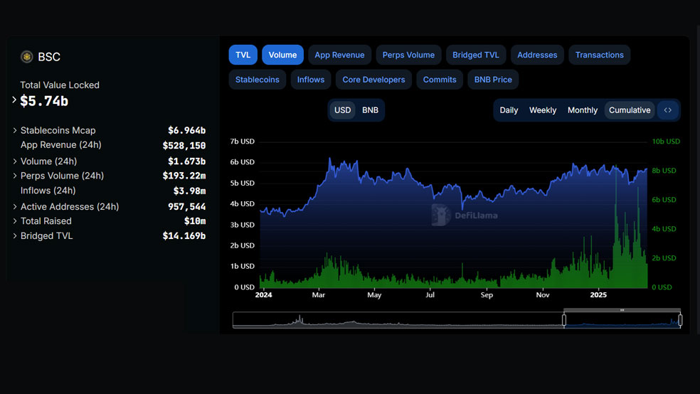Switch chart grouping to Weekly
700x394 pixels.
(542, 110)
